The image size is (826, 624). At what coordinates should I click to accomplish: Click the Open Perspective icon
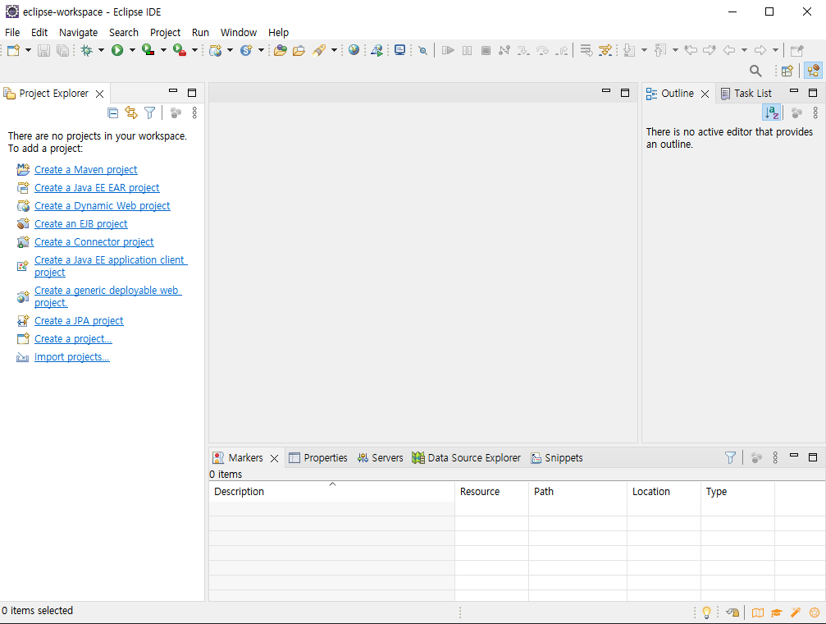pos(787,71)
